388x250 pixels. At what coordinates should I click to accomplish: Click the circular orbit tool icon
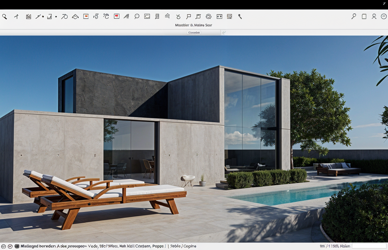208,16
